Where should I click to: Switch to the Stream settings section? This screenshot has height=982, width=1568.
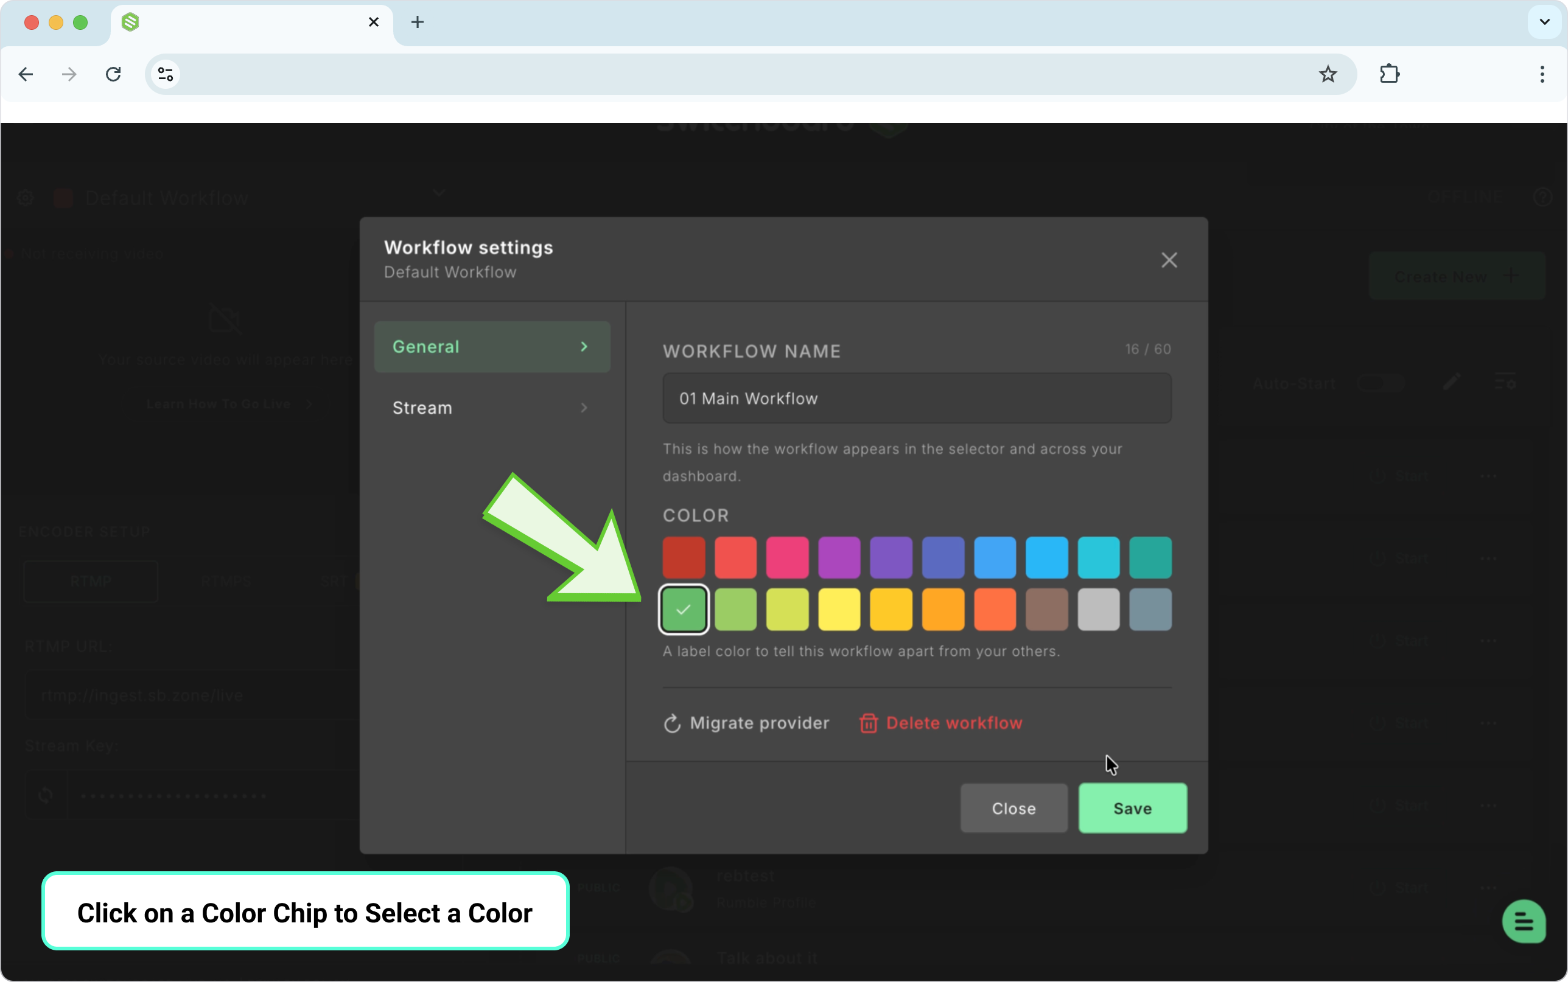pyautogui.click(x=492, y=408)
